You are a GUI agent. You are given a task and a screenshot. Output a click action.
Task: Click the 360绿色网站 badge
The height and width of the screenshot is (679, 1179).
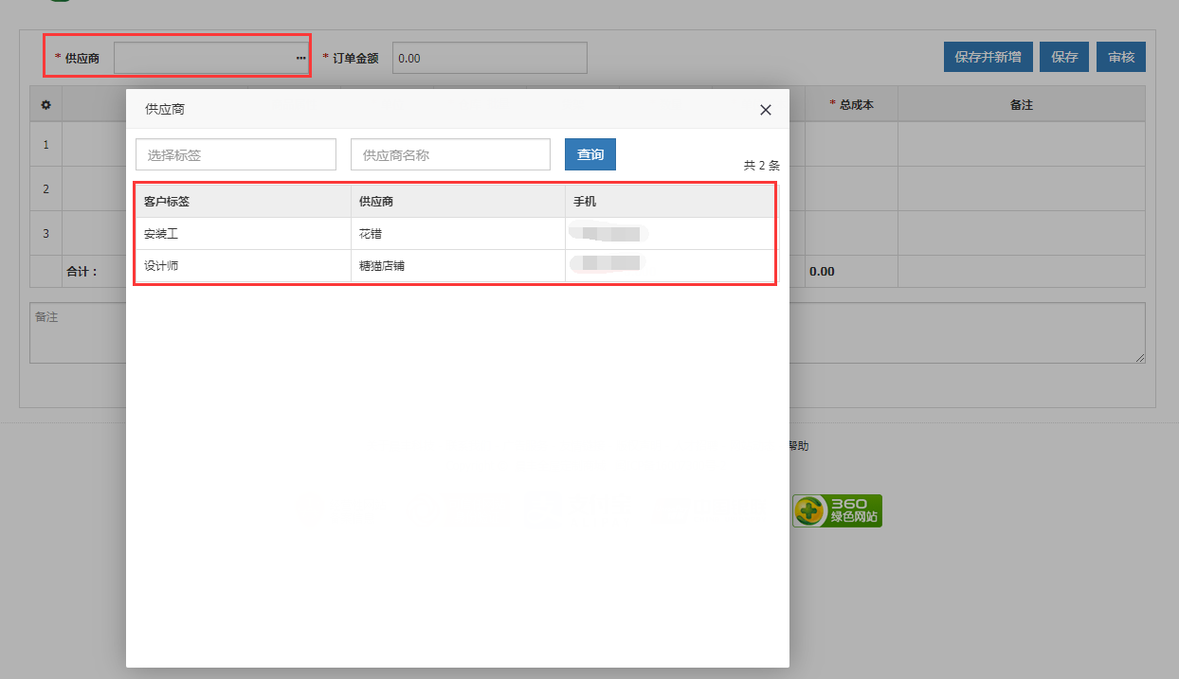837,510
